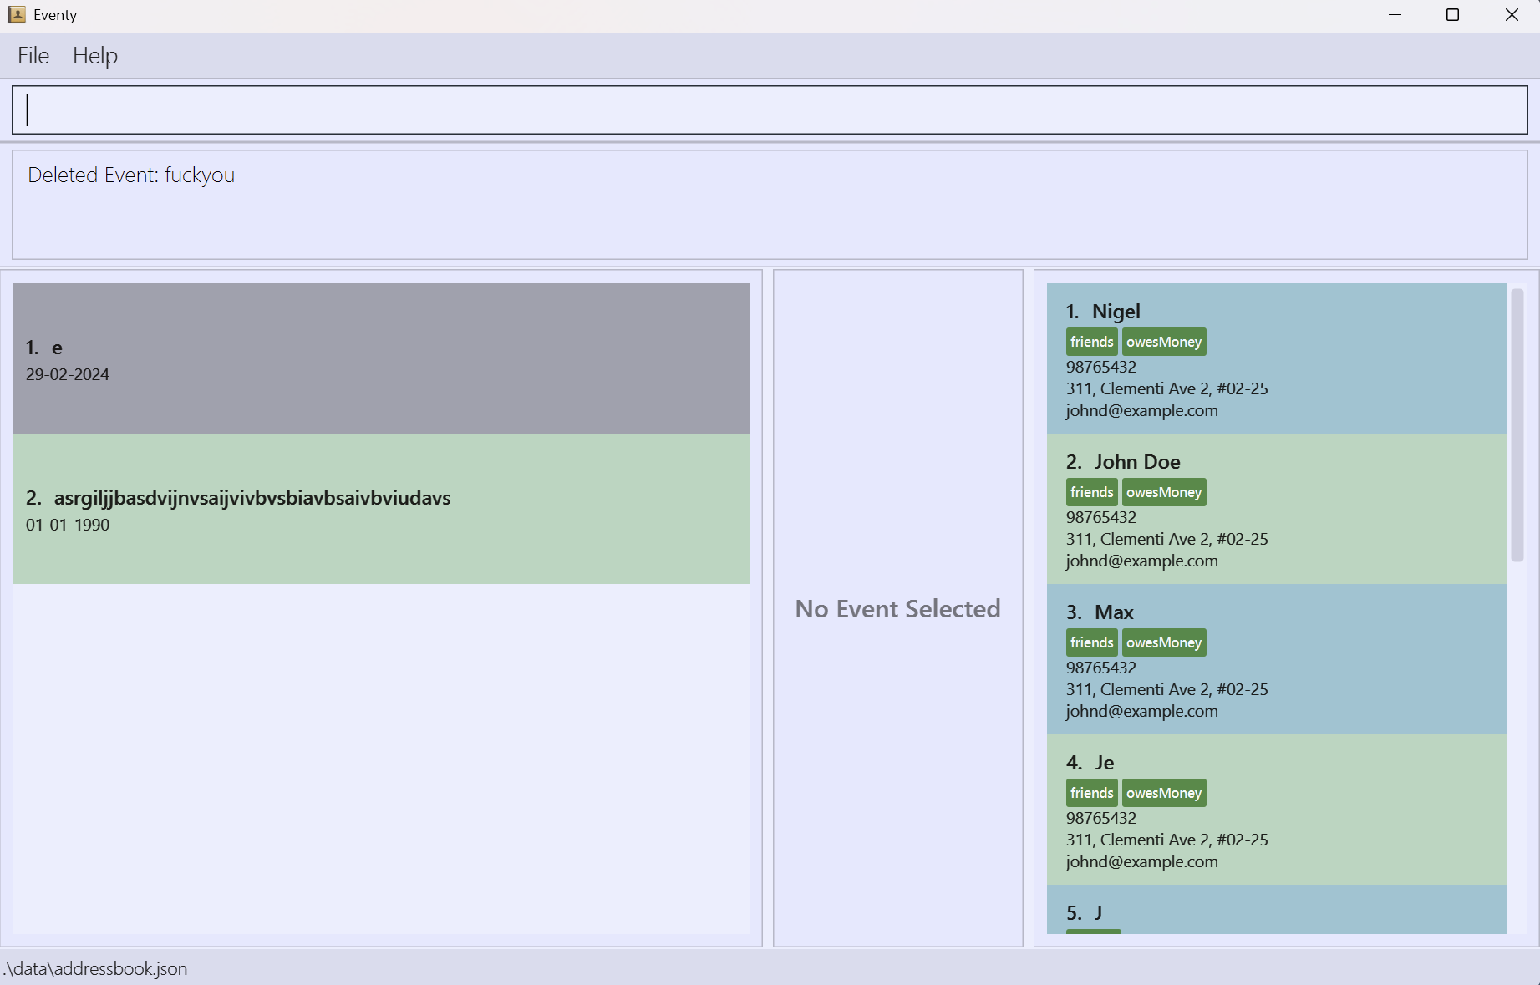Click the Eventy app icon in title bar
This screenshot has height=985, width=1540.
[17, 14]
